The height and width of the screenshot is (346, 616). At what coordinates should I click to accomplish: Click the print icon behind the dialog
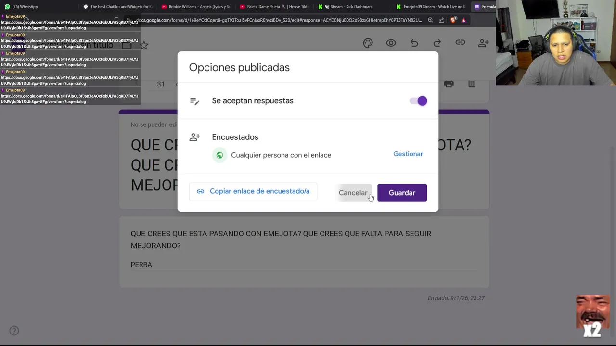point(449,84)
